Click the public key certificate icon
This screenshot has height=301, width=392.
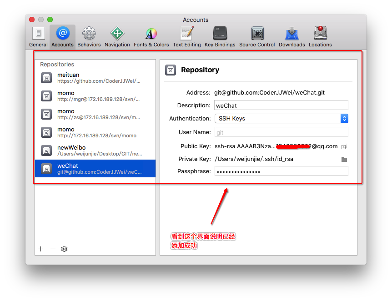point(344,146)
